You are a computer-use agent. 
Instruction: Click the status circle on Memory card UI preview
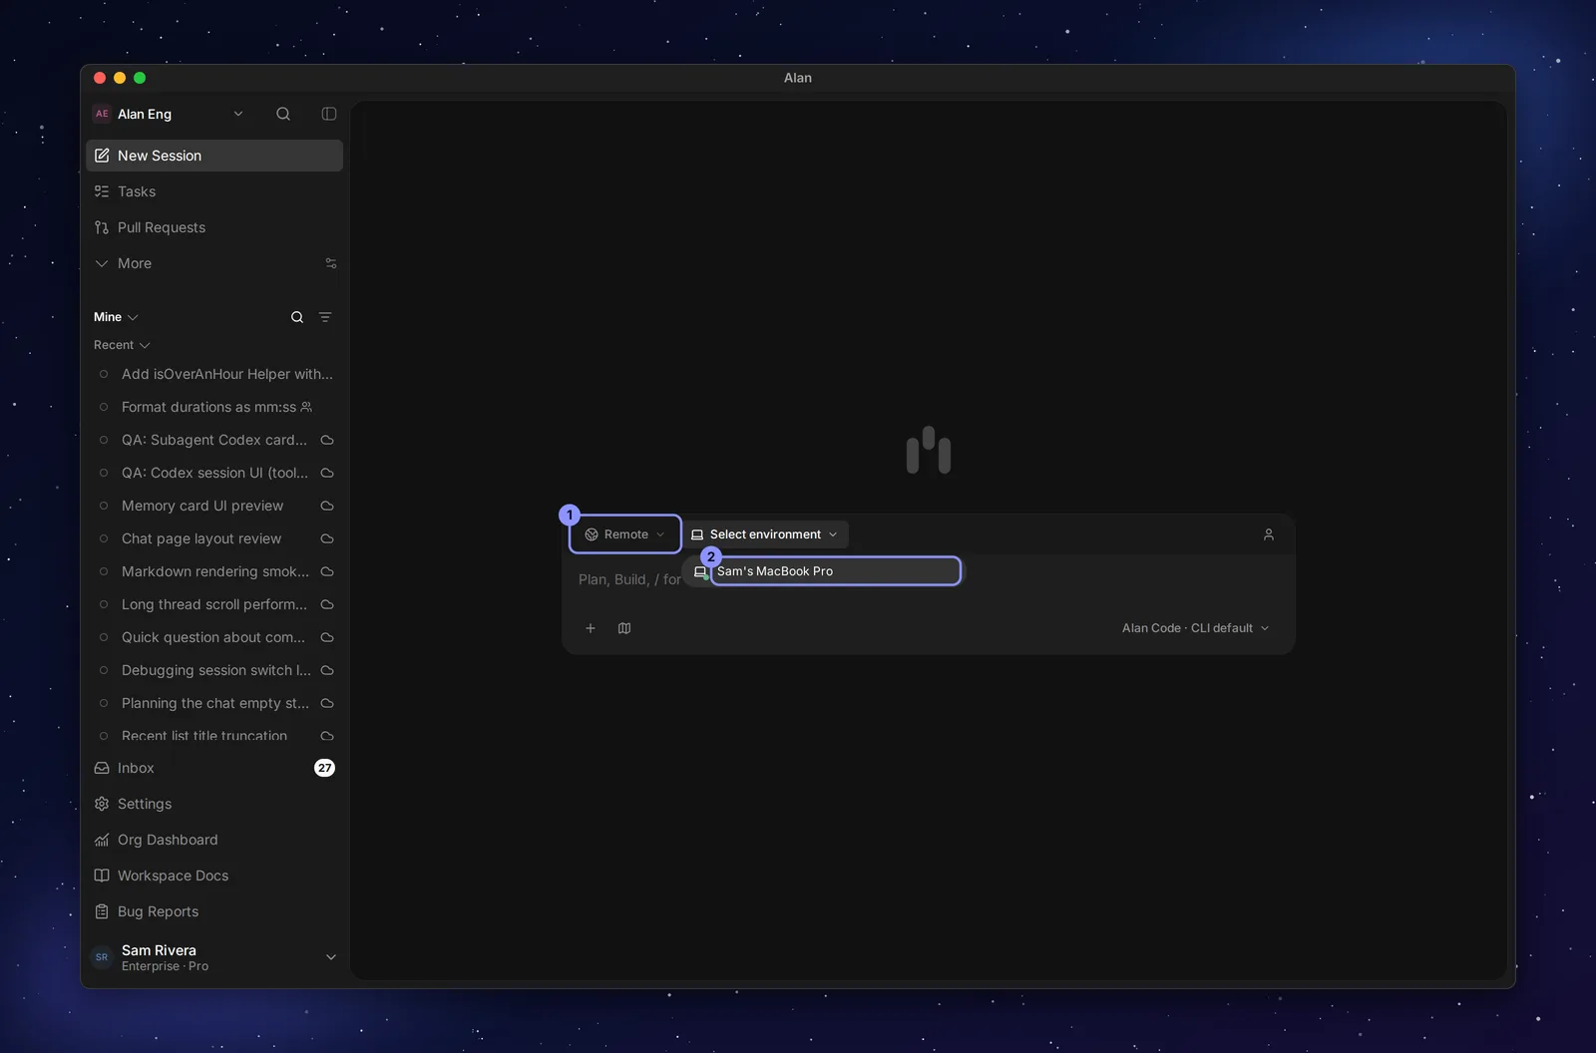coord(104,506)
